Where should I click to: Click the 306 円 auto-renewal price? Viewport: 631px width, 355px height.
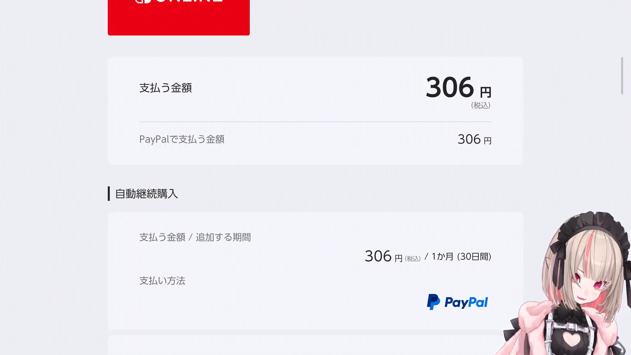(384, 256)
